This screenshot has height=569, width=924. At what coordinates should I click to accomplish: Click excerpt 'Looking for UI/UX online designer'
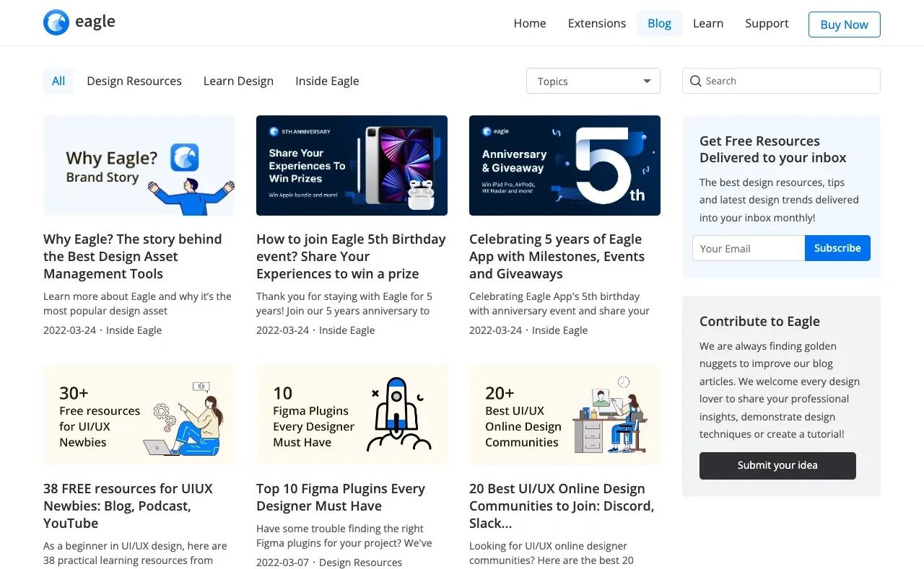pyautogui.click(x=552, y=553)
